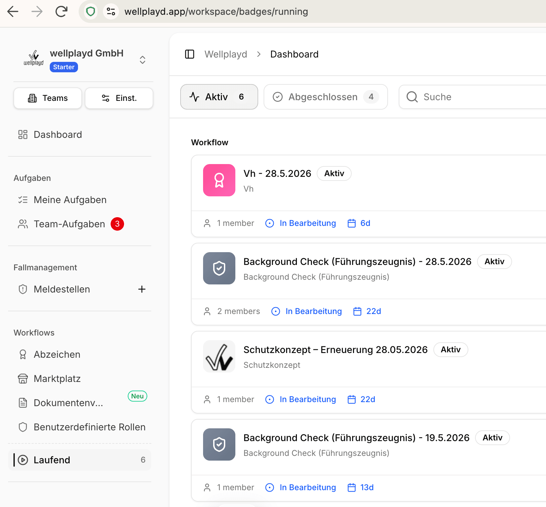Click Aktiv tag on Schutzkonzept workflow
The image size is (546, 507).
(451, 350)
